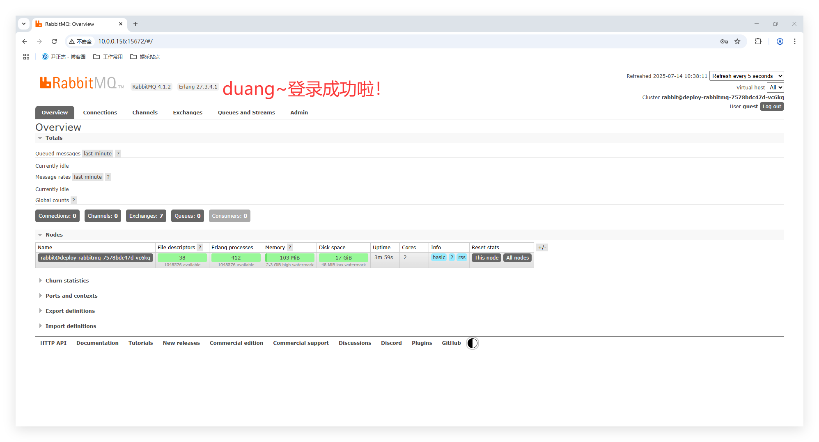This screenshot has height=442, width=819.
Task: Bookmark this page with the star icon
Action: tap(737, 41)
